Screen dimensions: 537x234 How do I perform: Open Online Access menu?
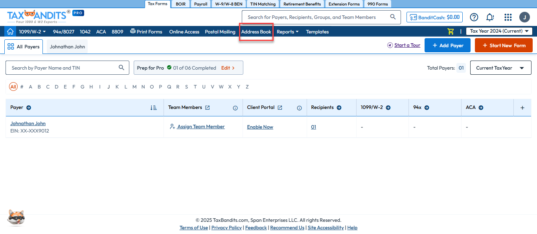pos(184,32)
